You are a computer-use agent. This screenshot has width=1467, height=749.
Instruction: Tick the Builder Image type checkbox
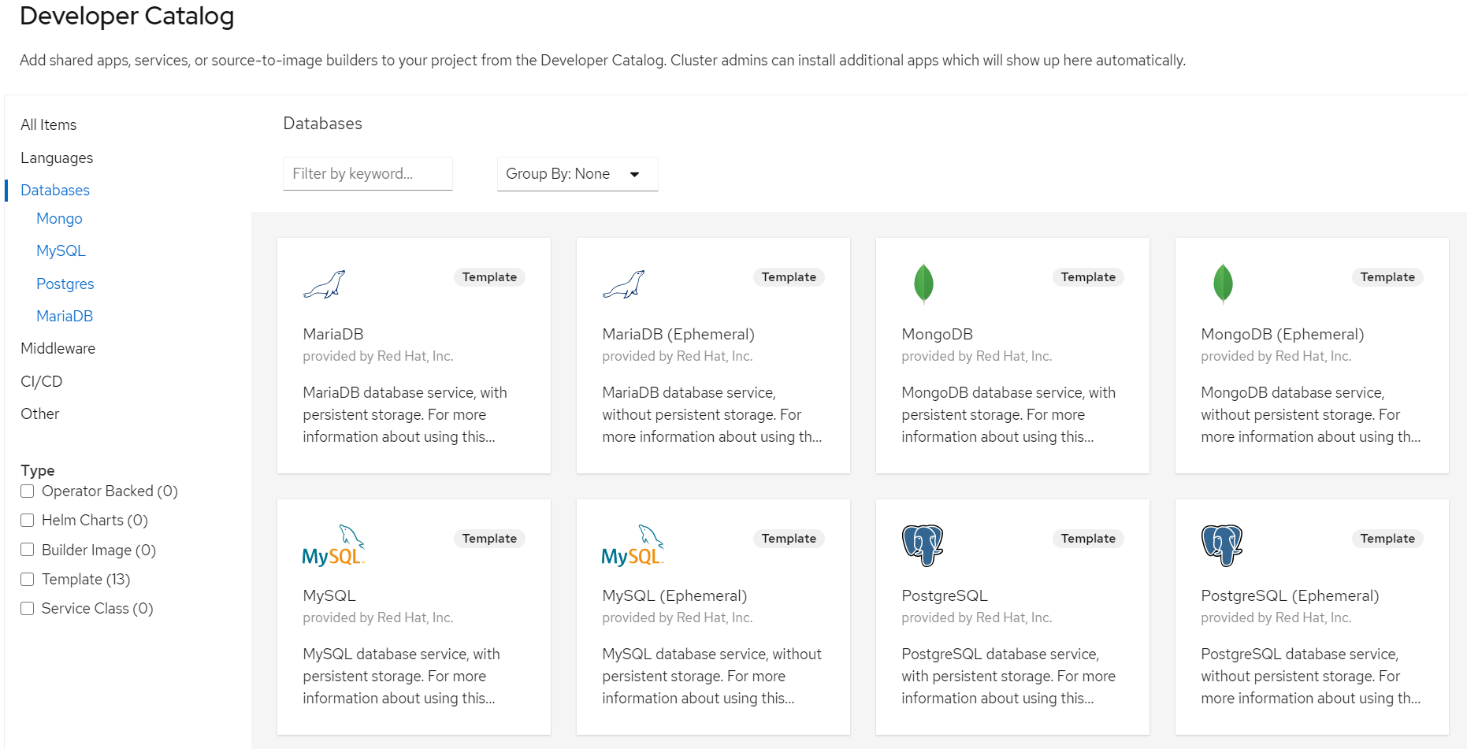(28, 550)
